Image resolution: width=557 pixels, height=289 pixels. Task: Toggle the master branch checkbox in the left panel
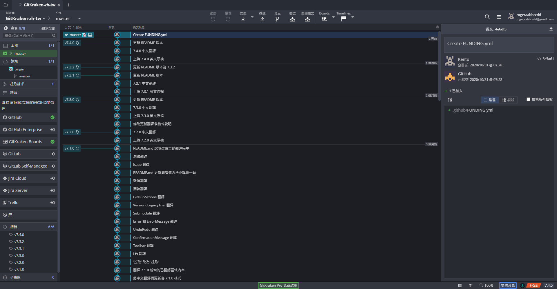5,53
